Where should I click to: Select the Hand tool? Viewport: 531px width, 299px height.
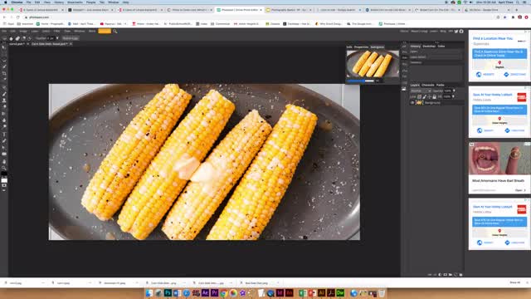pyautogui.click(x=4, y=161)
